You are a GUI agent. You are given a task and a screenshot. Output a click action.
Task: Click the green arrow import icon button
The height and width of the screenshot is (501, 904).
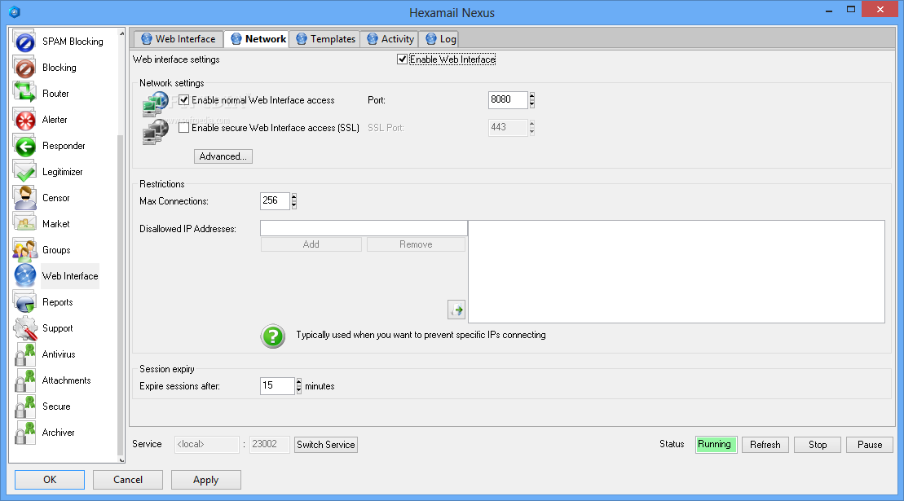point(456,310)
